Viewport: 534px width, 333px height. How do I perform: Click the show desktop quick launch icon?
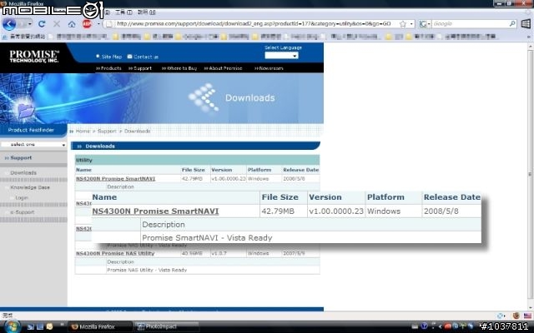(x=40, y=327)
